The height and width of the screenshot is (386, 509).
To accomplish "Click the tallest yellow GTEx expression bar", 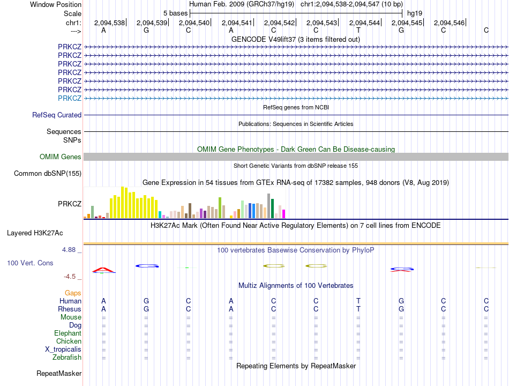I will 122,203.
